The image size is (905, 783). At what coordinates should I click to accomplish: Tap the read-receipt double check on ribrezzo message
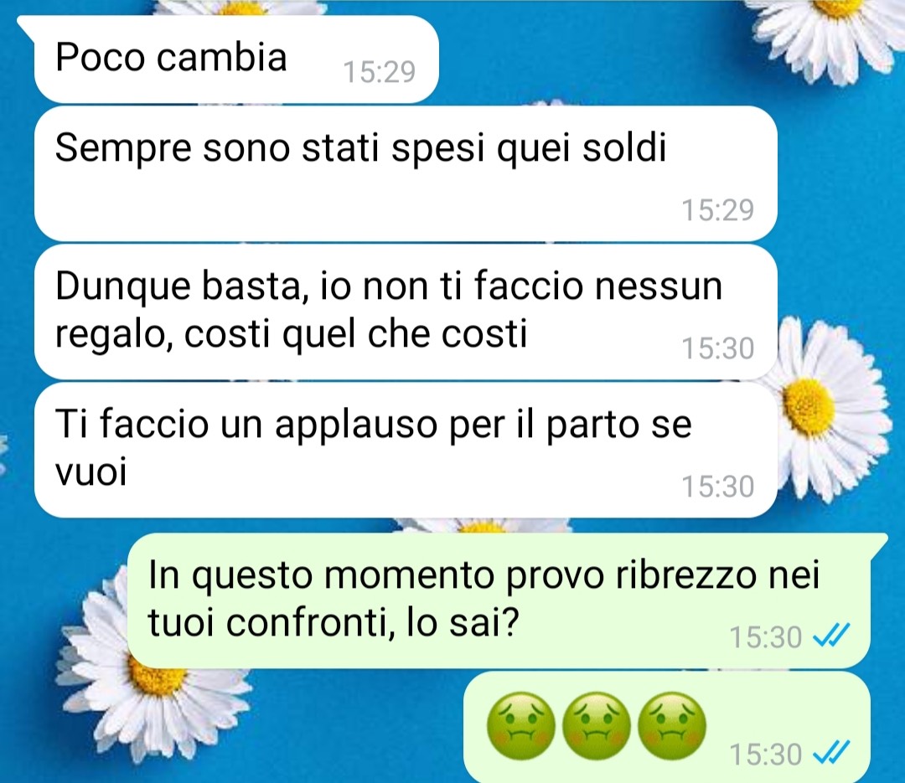click(831, 636)
